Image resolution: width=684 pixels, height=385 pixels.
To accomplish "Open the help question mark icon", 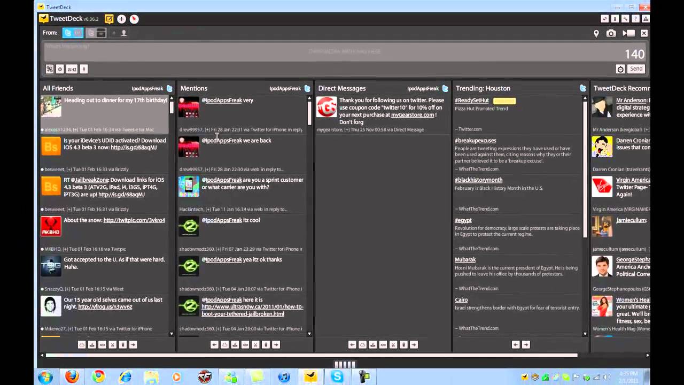I will [635, 19].
